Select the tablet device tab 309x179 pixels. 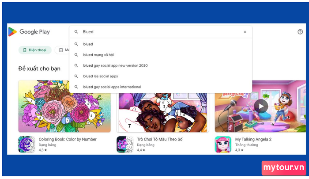[62, 50]
